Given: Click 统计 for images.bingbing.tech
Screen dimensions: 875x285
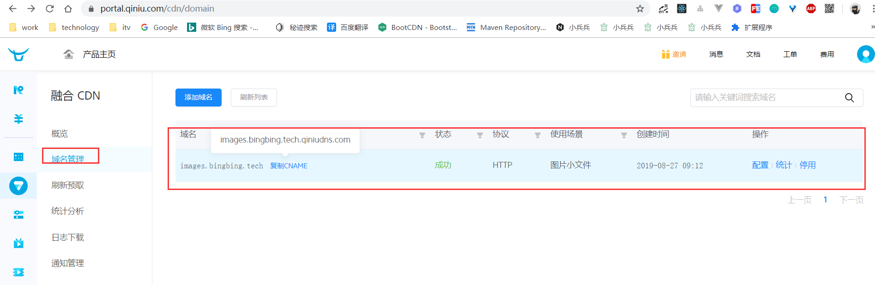Looking at the screenshot, I should [x=784, y=165].
